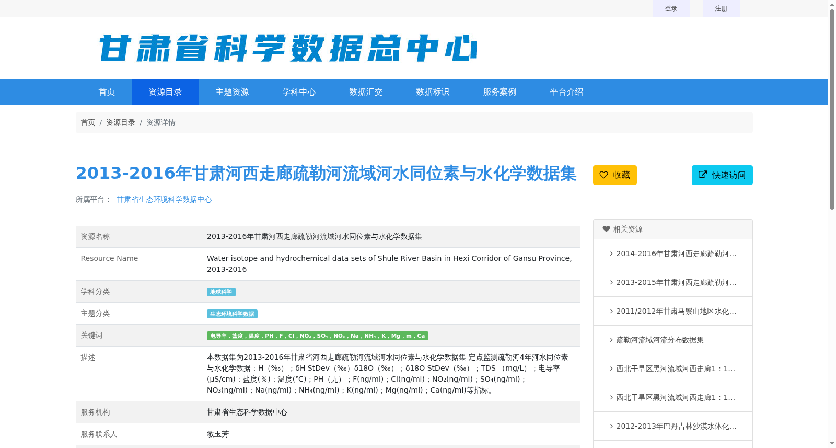Click the green keywords tag 电导率, 盐度
This screenshot has width=836, height=448.
[318, 336]
